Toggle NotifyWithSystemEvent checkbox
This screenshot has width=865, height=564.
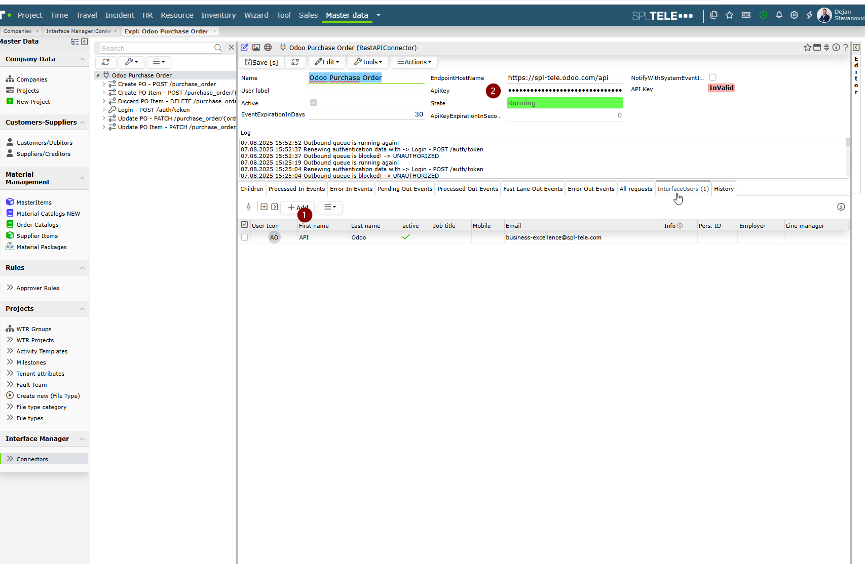tap(713, 77)
